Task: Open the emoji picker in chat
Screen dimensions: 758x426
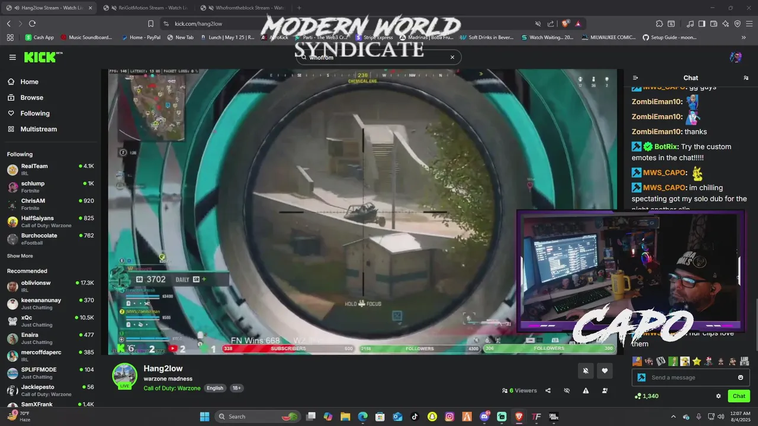Action: (740, 377)
